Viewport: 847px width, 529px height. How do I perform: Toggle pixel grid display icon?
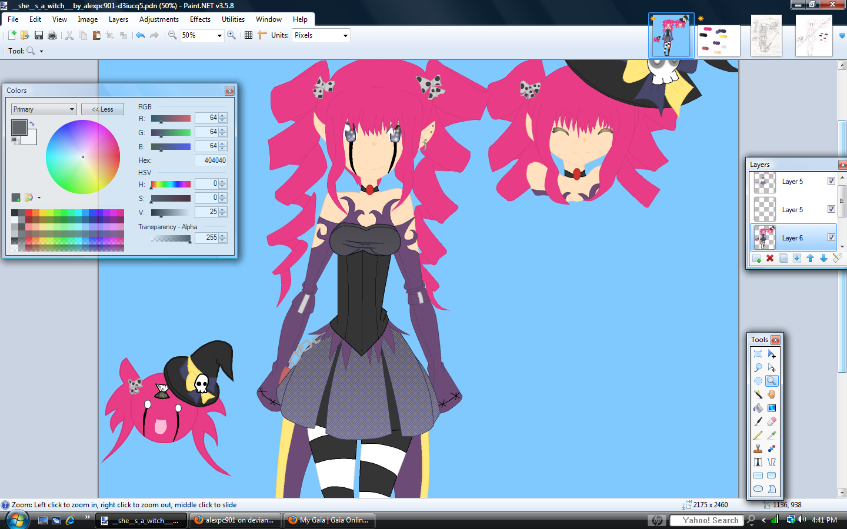click(x=248, y=35)
